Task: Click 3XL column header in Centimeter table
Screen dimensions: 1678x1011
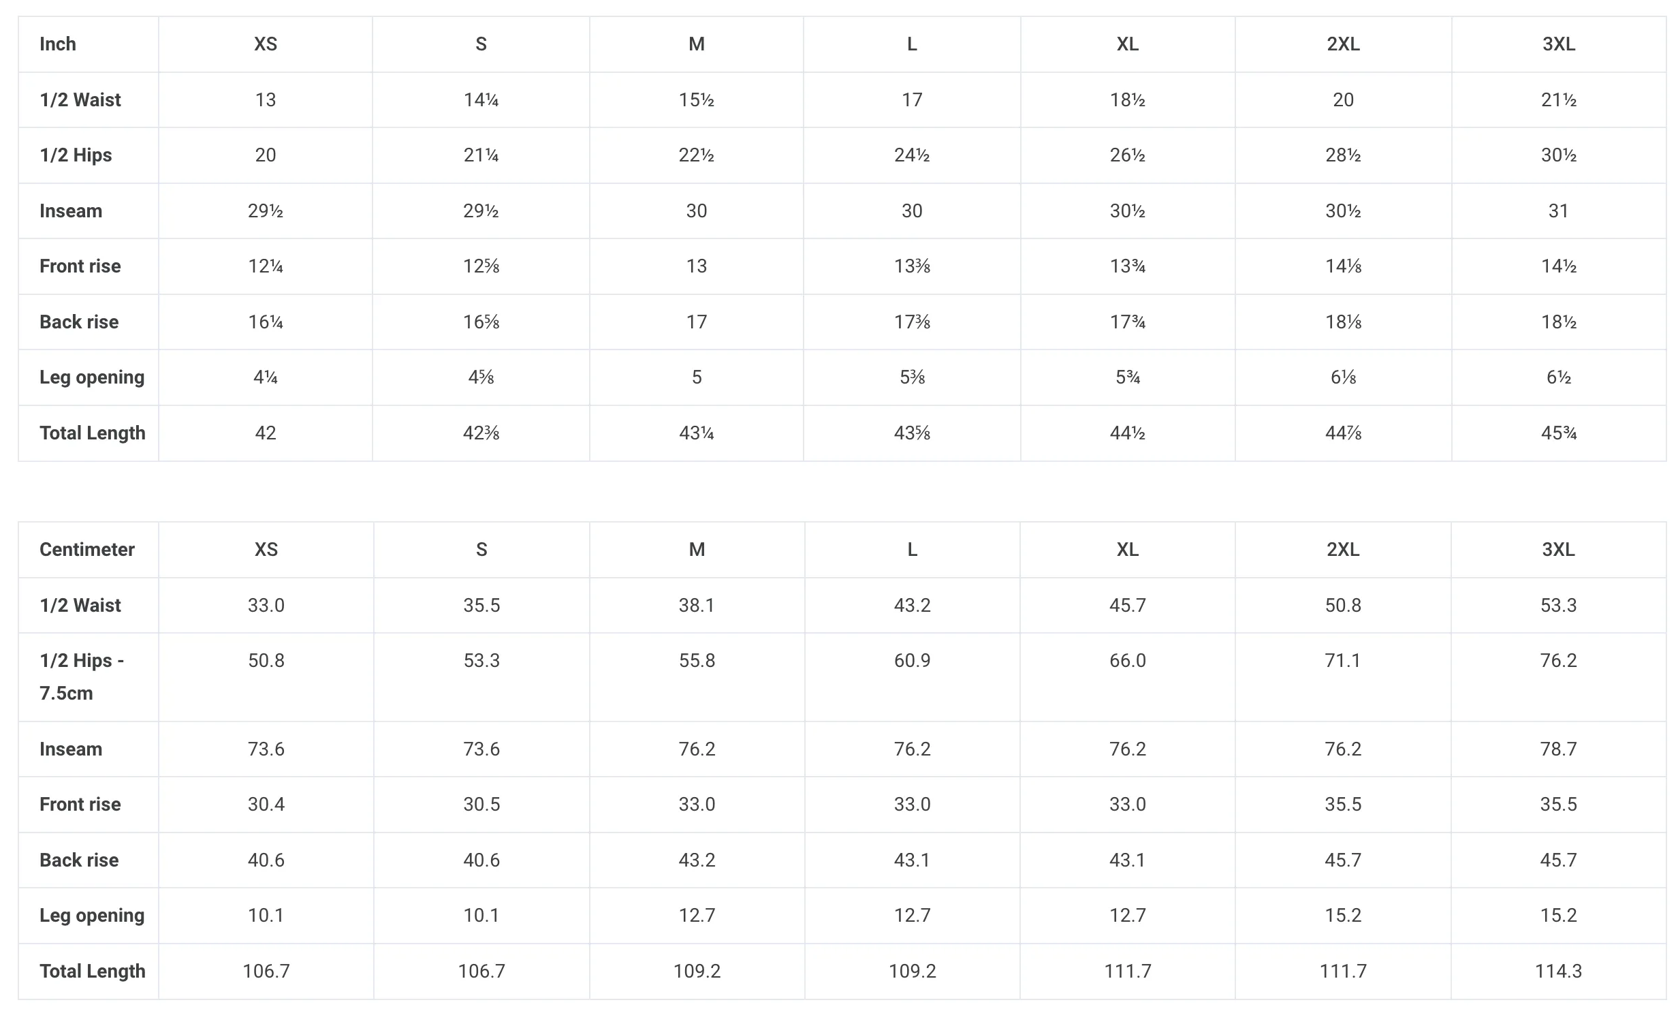Action: click(x=1558, y=550)
